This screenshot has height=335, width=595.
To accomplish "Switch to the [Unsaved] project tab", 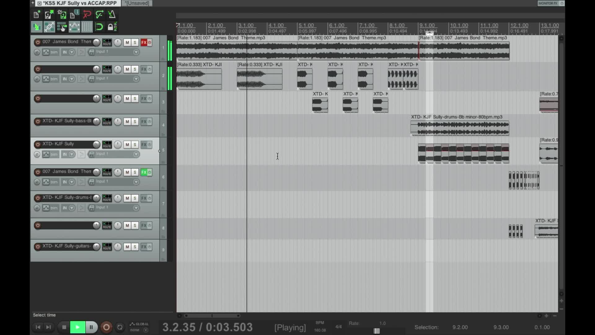I will pyautogui.click(x=137, y=3).
